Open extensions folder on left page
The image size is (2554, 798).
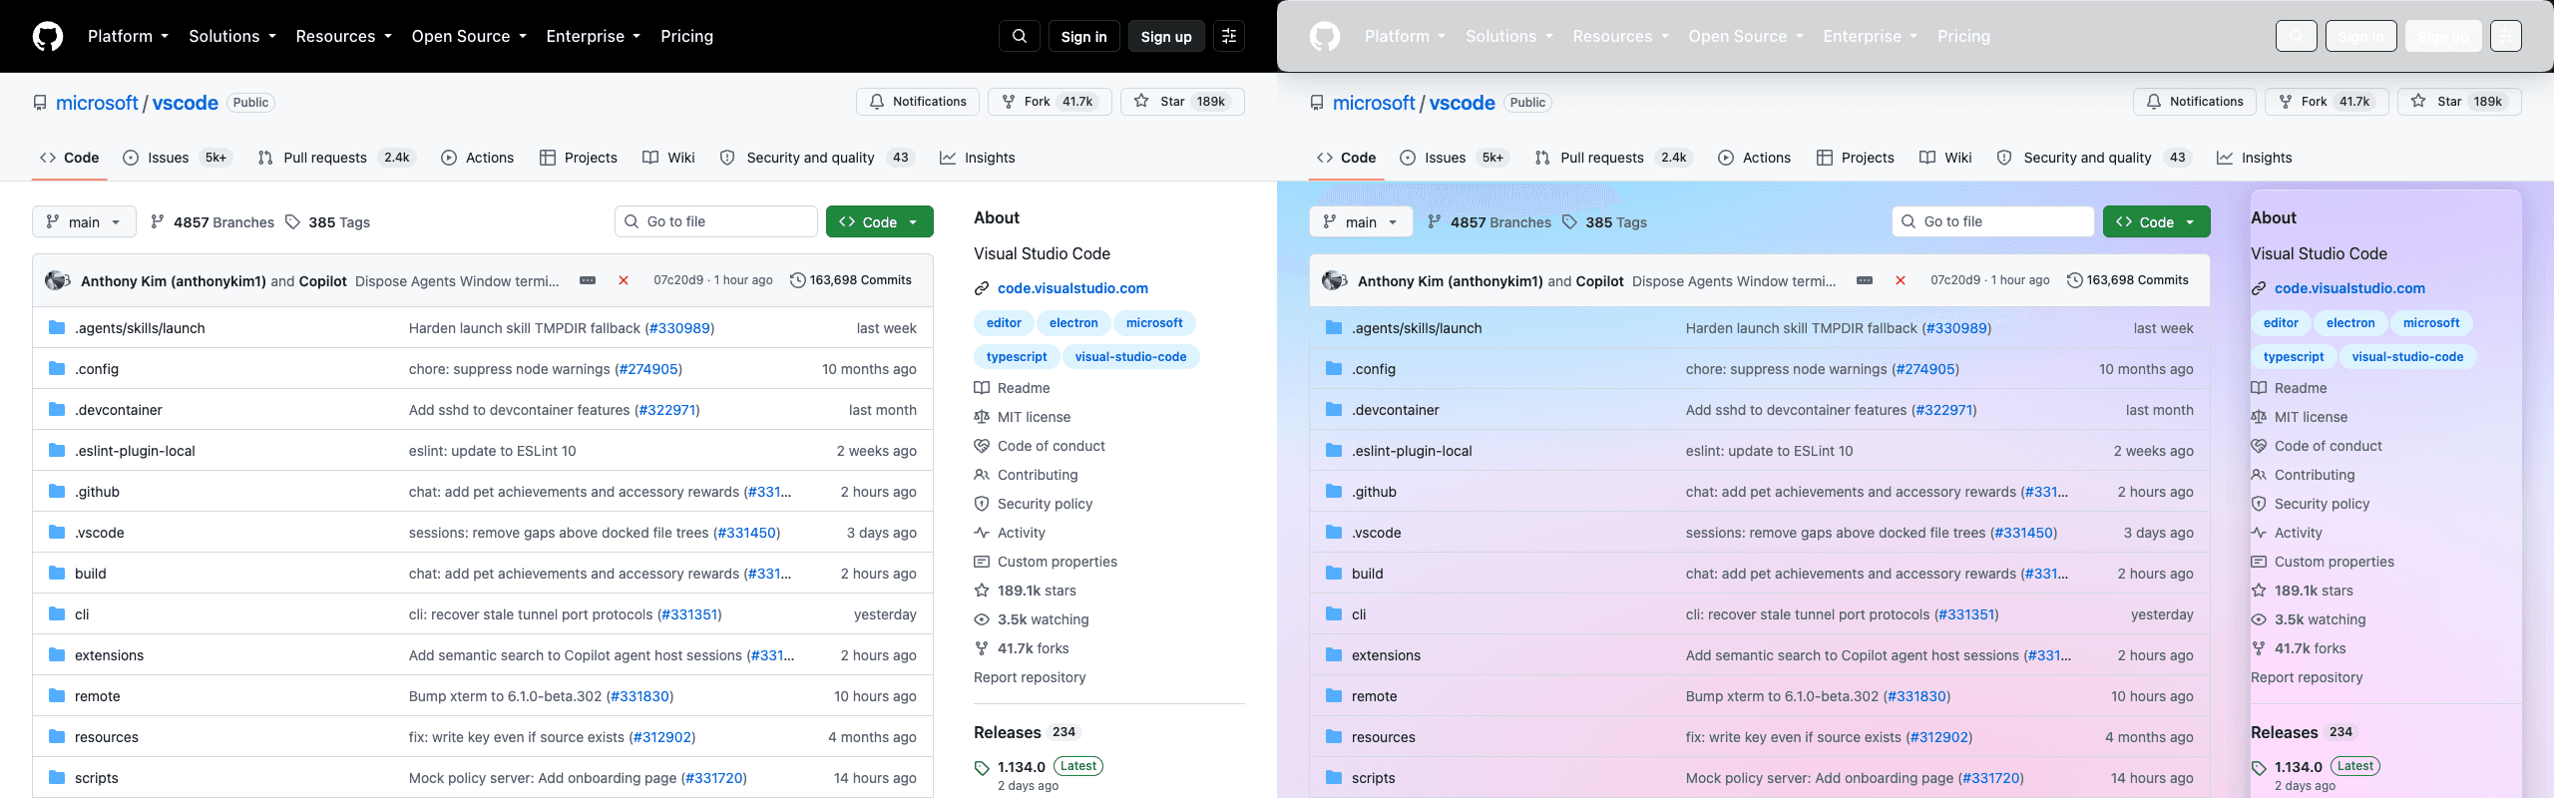tap(109, 655)
